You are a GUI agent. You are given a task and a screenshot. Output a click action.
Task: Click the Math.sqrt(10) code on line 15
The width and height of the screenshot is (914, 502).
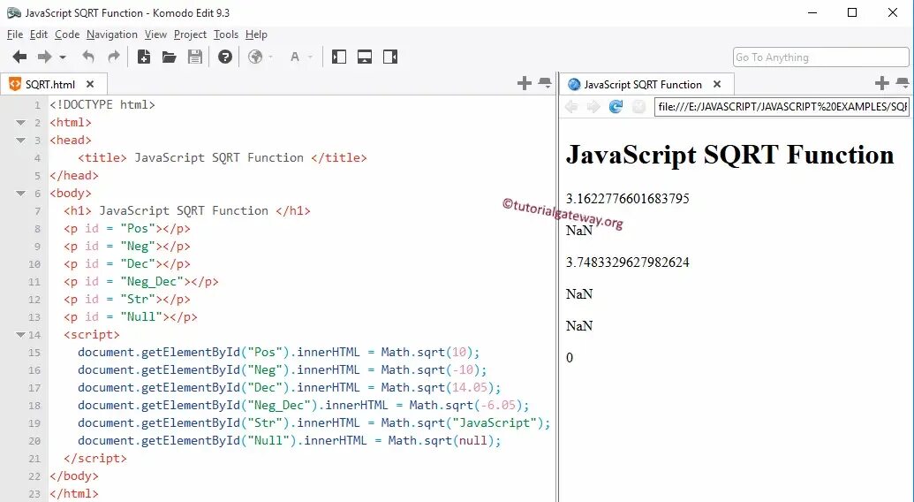pos(430,352)
